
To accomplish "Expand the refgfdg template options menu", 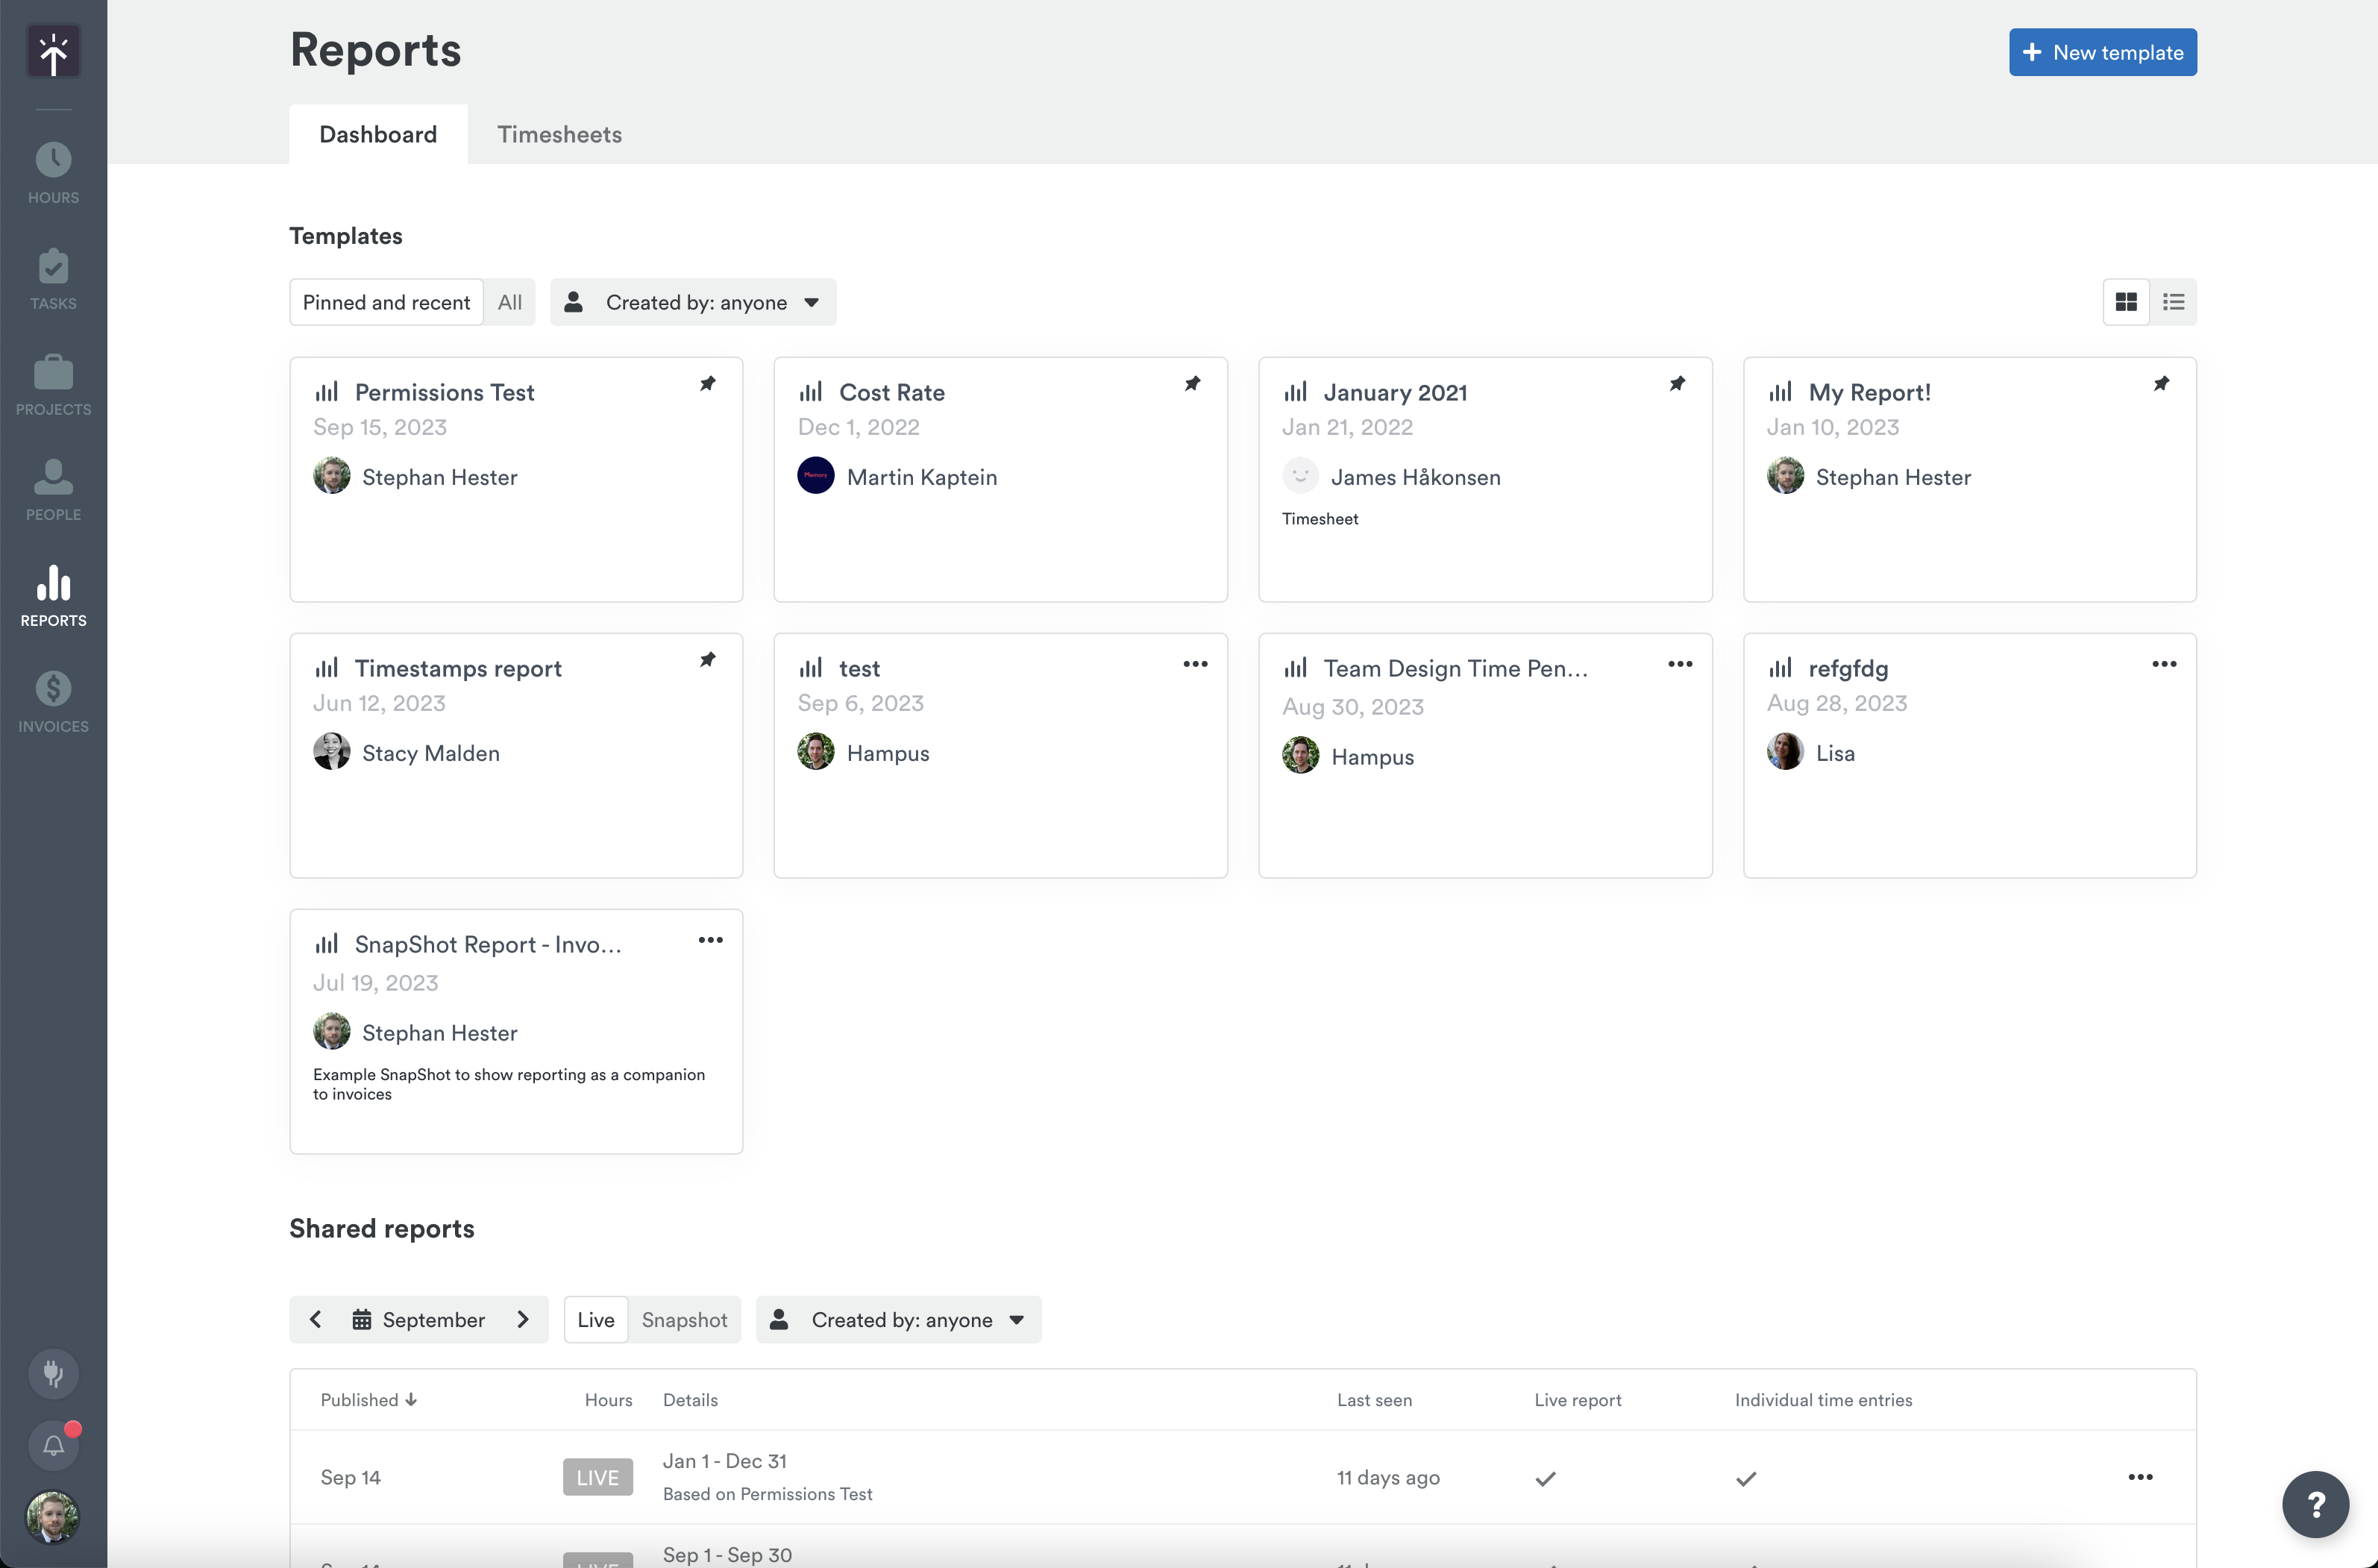I will [x=2165, y=663].
